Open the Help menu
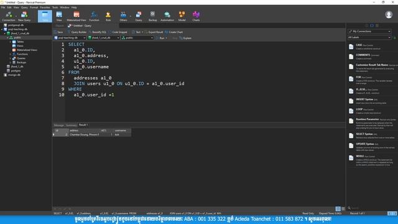 click(74, 7)
